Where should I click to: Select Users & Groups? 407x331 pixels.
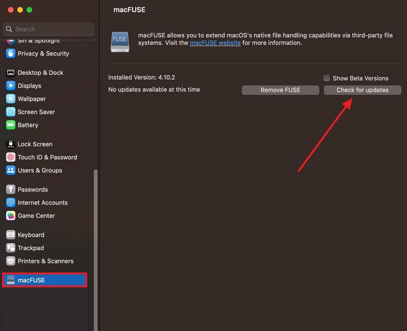tap(40, 170)
